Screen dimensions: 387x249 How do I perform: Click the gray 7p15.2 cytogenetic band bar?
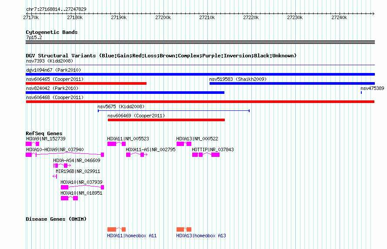click(x=200, y=42)
